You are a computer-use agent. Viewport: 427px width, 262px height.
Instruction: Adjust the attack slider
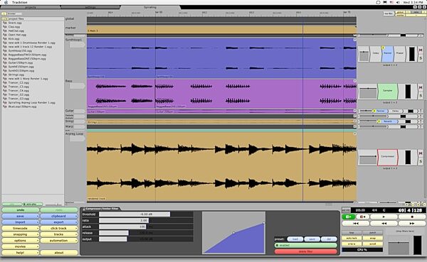(x=146, y=226)
